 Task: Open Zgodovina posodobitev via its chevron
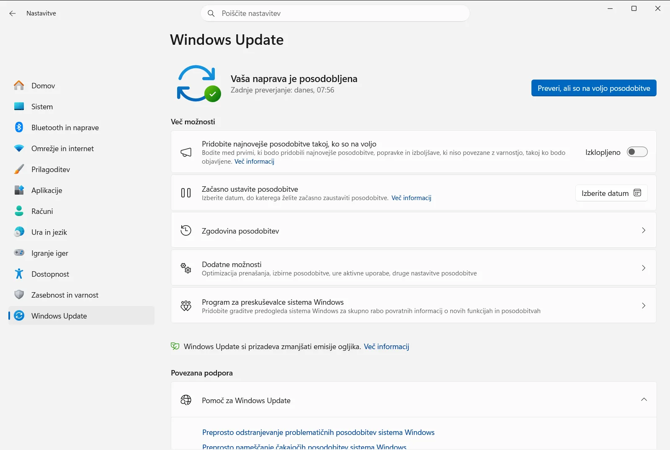coord(644,230)
